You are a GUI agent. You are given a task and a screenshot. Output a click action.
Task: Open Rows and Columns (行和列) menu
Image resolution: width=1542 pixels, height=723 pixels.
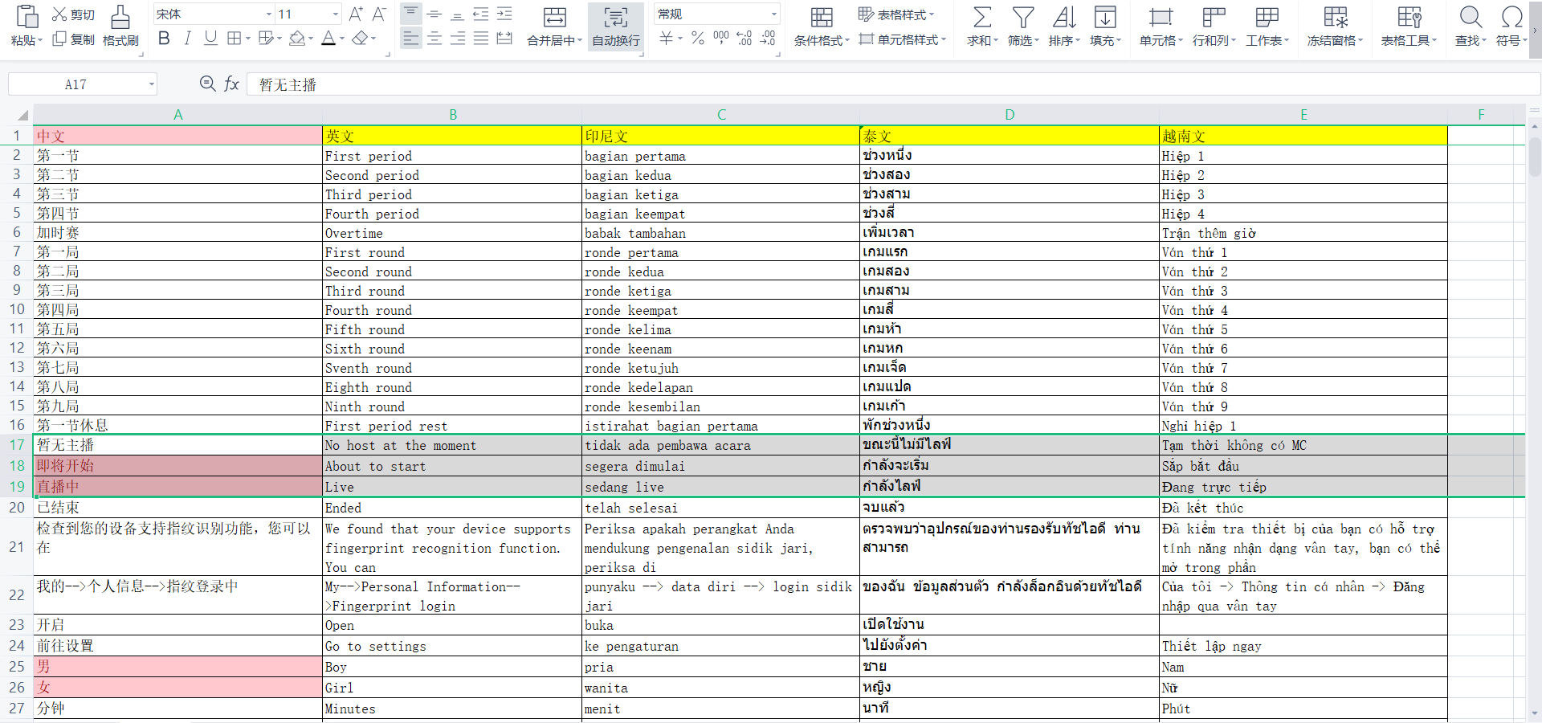[x=1214, y=27]
